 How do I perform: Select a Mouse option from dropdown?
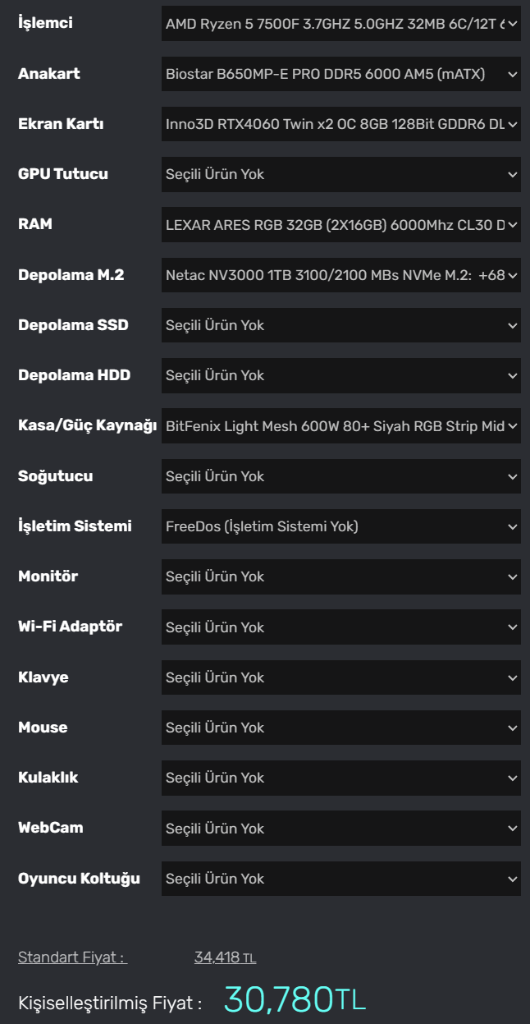tap(340, 728)
